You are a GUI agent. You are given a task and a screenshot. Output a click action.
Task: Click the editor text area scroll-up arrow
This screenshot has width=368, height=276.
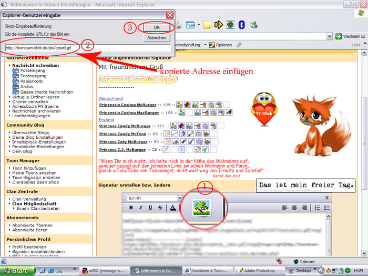click(x=329, y=216)
